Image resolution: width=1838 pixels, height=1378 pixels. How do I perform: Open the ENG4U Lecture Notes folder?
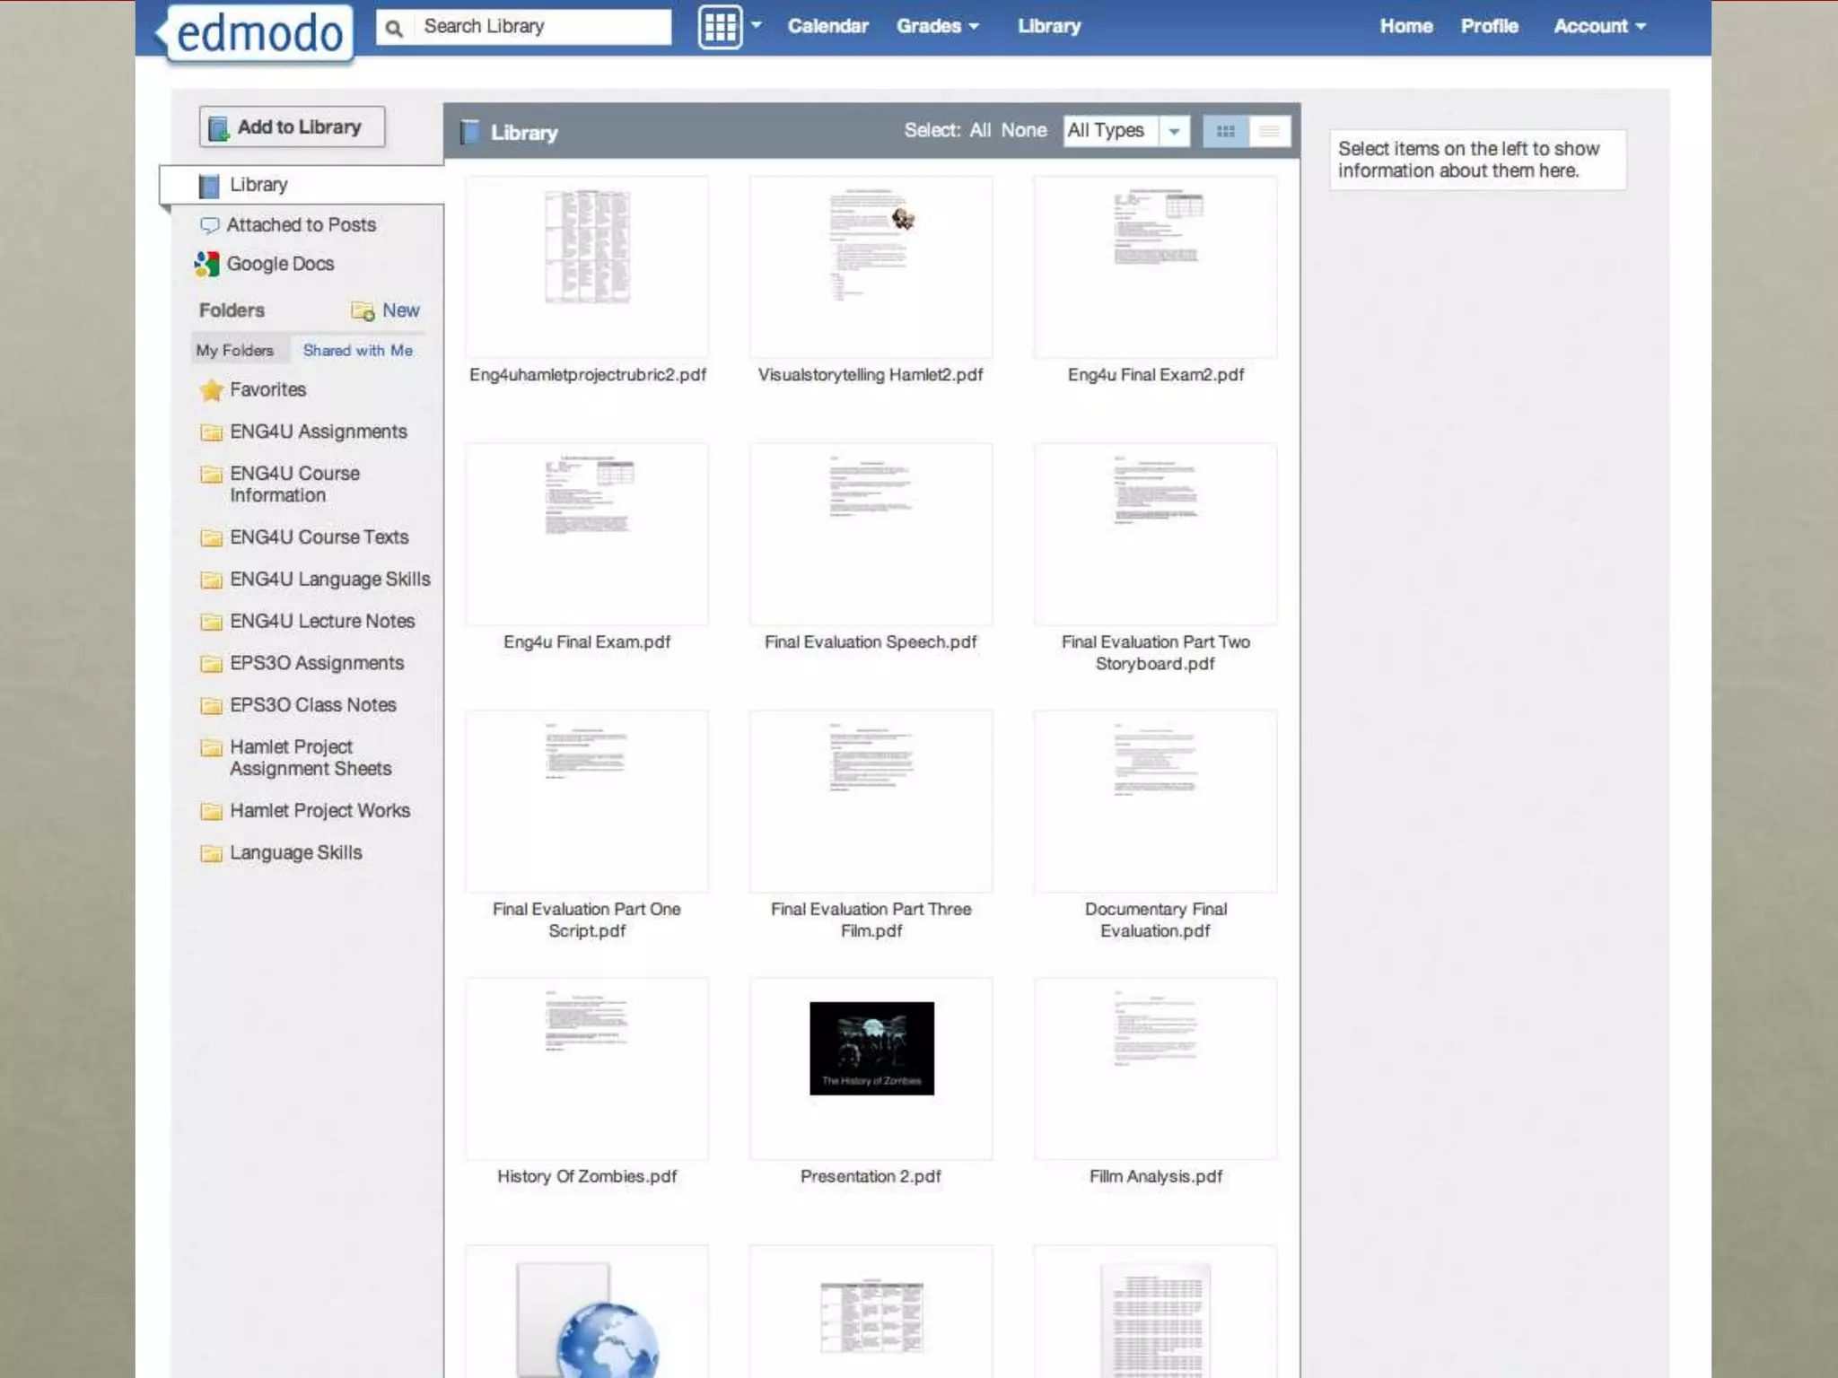[x=321, y=621]
